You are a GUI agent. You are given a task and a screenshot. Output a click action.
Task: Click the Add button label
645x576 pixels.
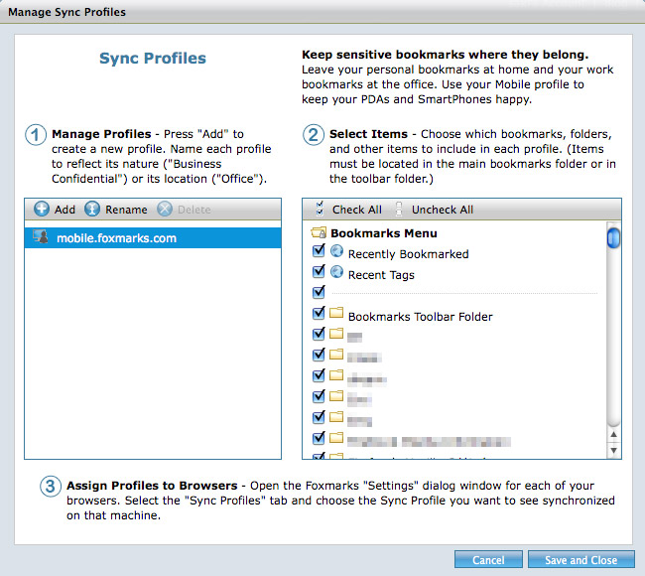pyautogui.click(x=64, y=210)
